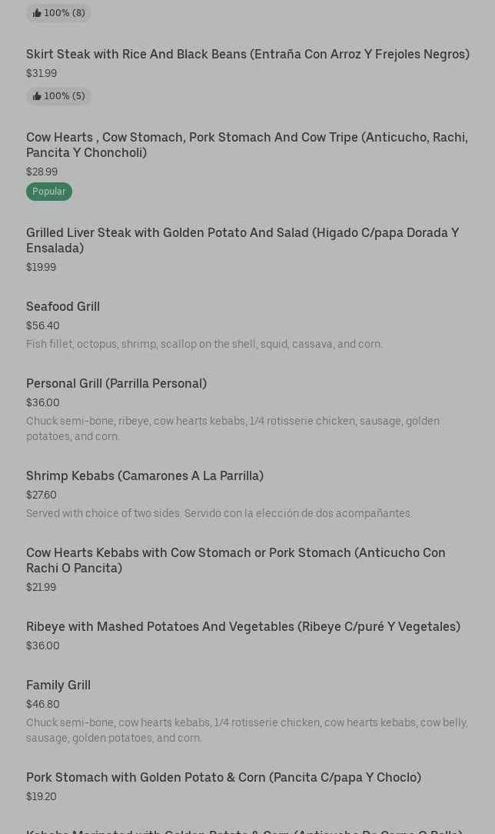
Task: Click the $56.40 Seafood Grill price
Action: [x=43, y=325]
